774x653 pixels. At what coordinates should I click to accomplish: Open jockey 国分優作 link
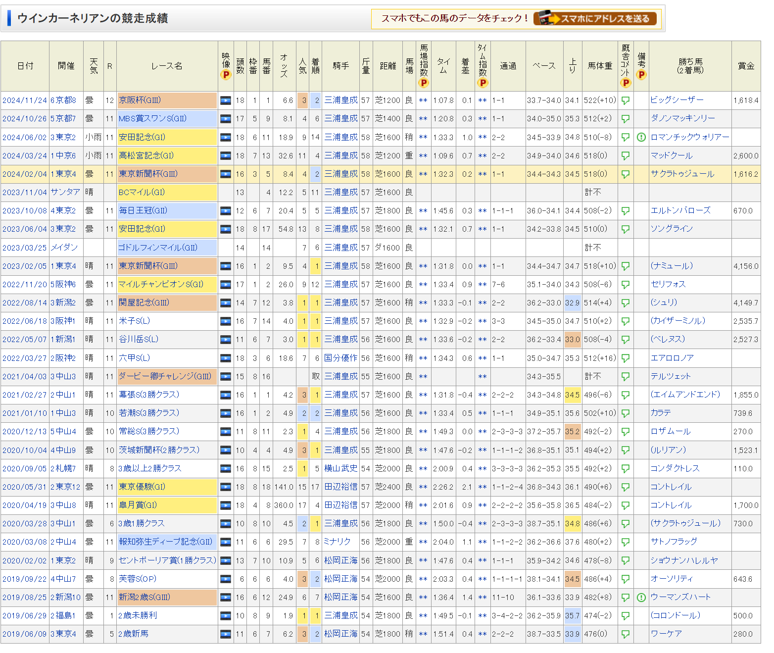[x=340, y=358]
